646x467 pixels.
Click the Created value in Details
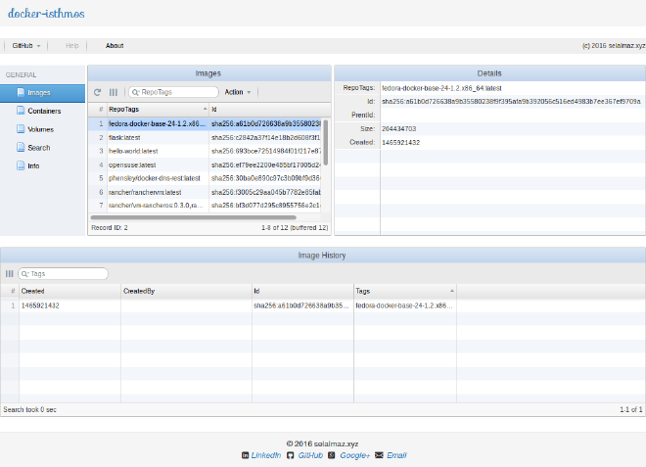(401, 143)
